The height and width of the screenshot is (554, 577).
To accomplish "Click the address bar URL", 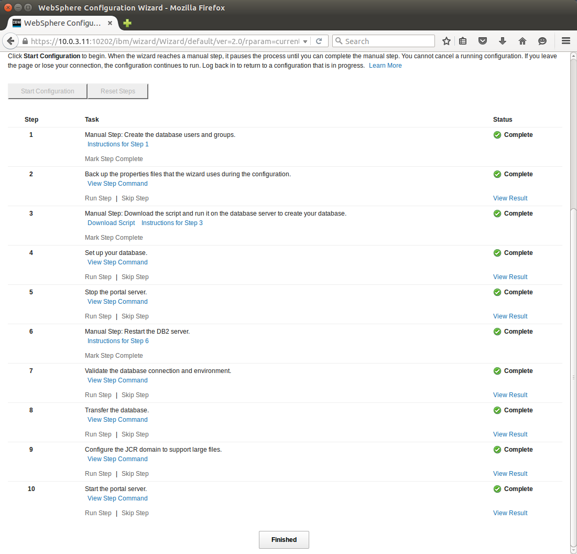I will (165, 41).
